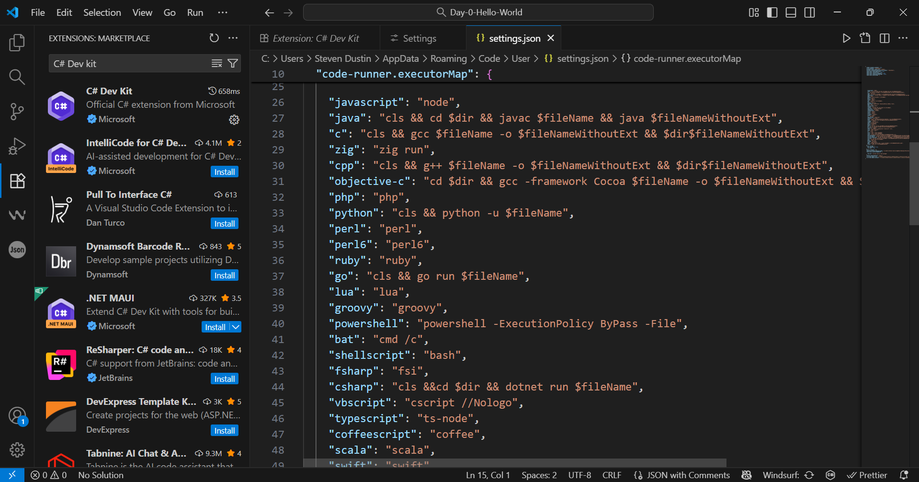Open the Explorer view in activity bar
This screenshot has height=482, width=919.
tap(17, 43)
